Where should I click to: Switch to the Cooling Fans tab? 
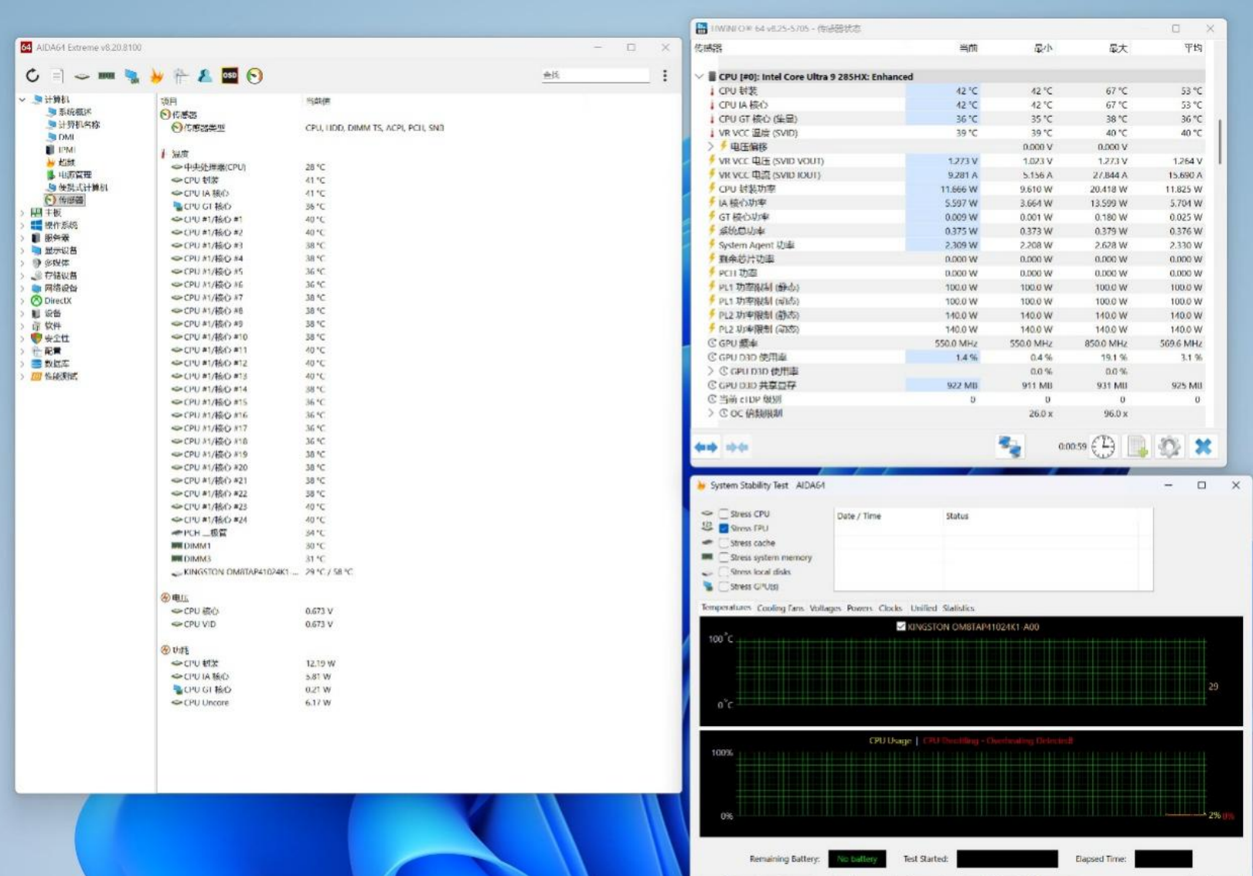coord(780,608)
